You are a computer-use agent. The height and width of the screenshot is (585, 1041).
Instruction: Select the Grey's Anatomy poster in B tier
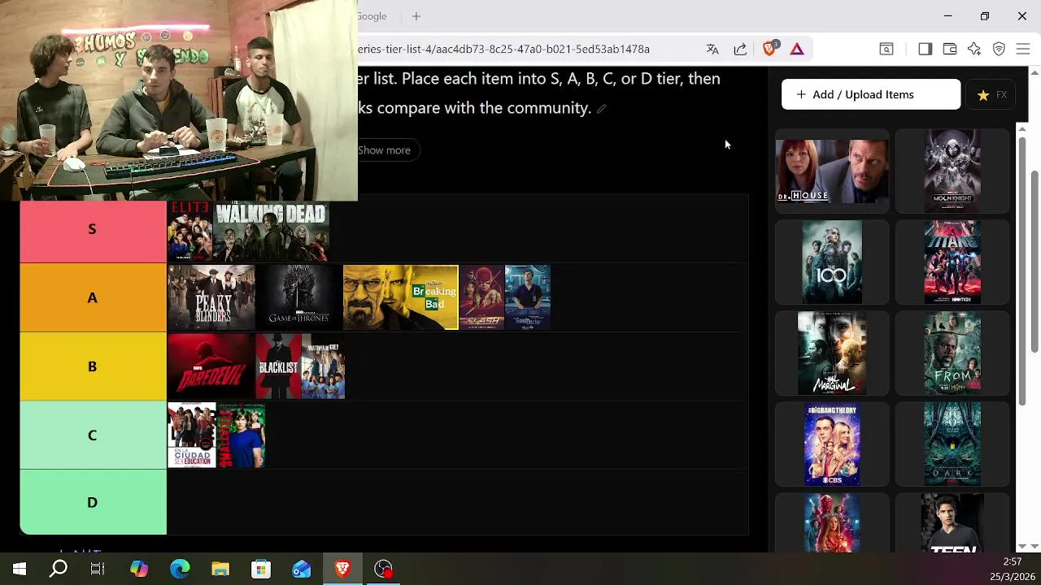(x=324, y=366)
